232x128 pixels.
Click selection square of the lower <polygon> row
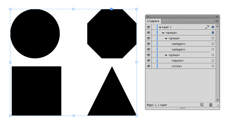(213, 49)
